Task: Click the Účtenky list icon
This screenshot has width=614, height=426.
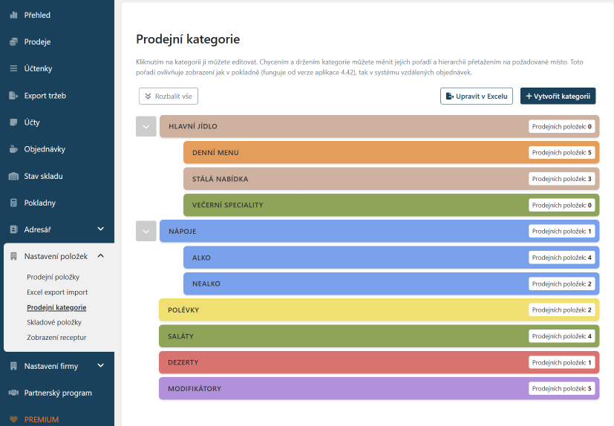Action: pos(13,68)
